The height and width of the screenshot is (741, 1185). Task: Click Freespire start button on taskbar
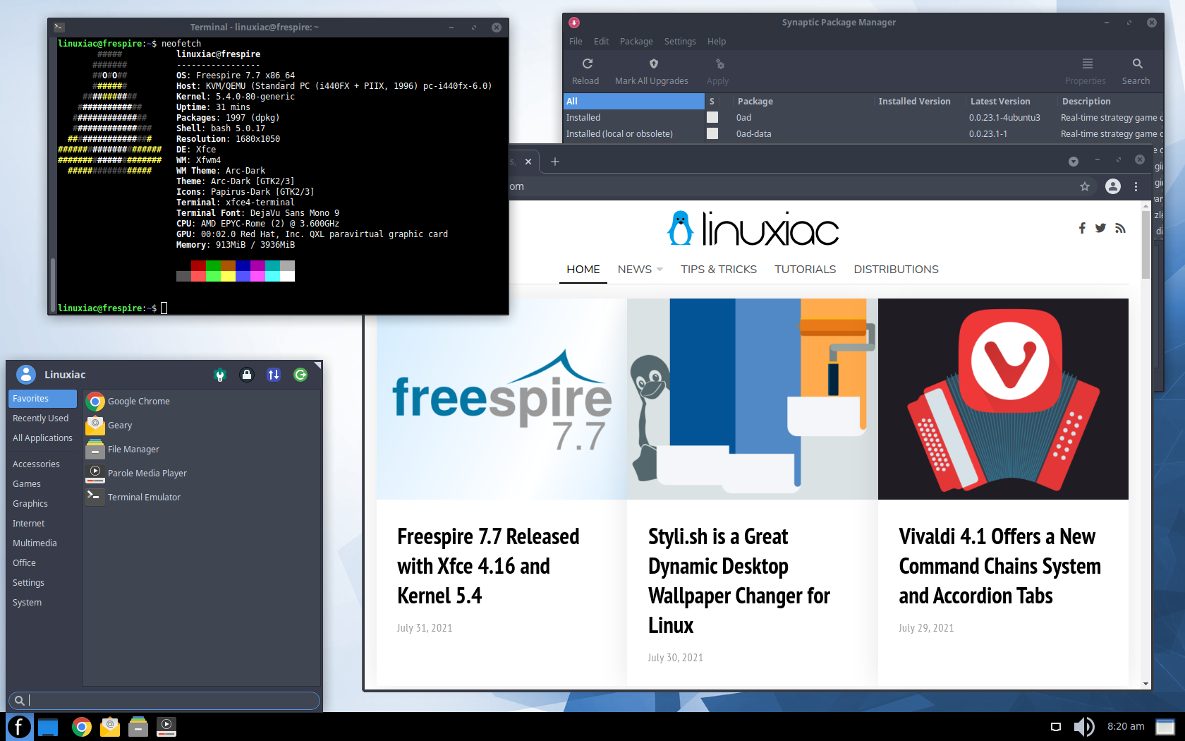(19, 726)
